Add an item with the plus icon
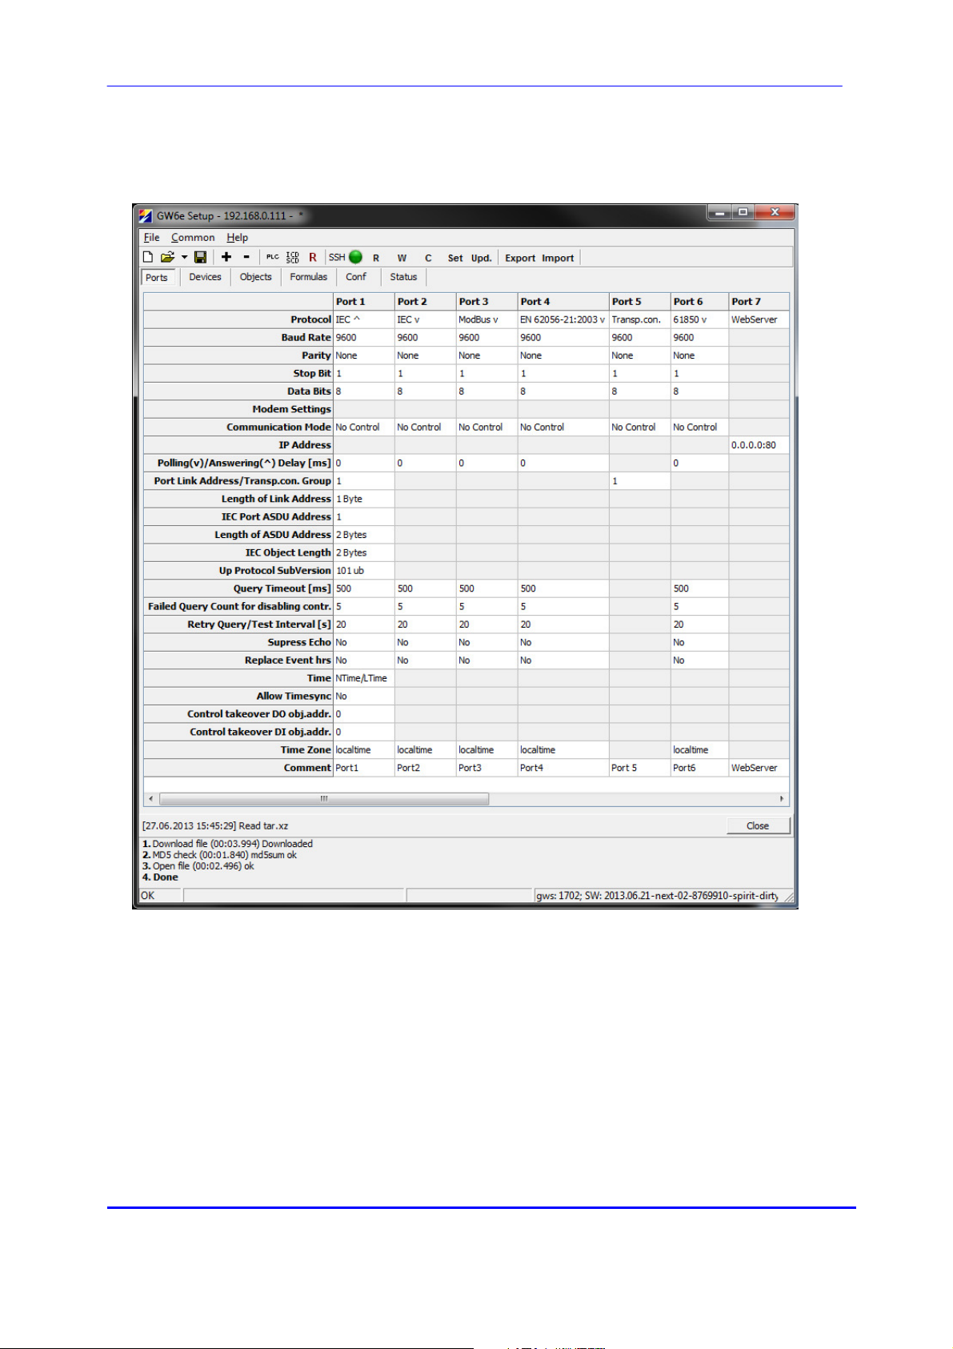Image resolution: width=953 pixels, height=1349 pixels. tap(226, 257)
